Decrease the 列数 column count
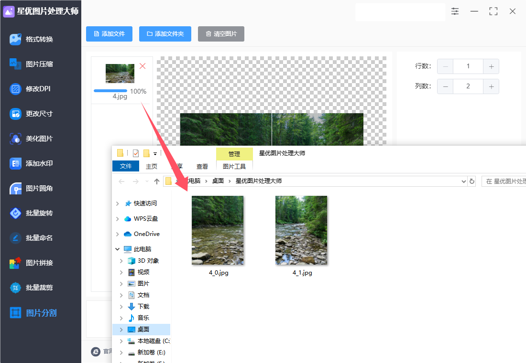This screenshot has height=363, width=526. click(445, 86)
